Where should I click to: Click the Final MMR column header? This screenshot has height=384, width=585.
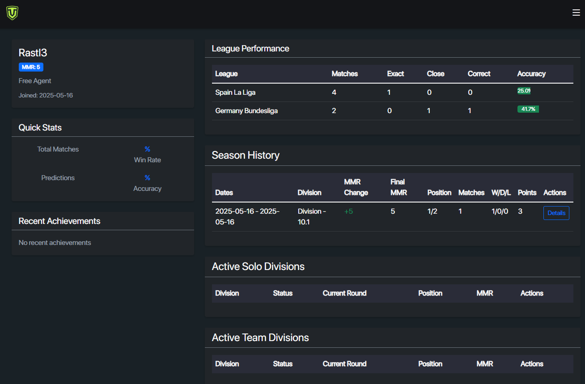(x=398, y=187)
